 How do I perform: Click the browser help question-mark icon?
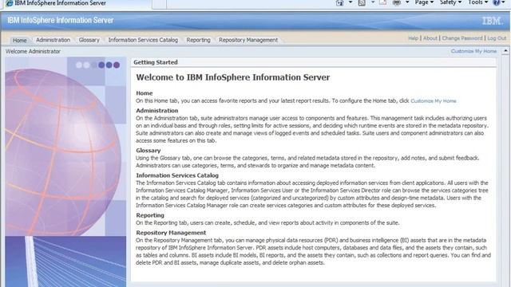tap(497, 2)
